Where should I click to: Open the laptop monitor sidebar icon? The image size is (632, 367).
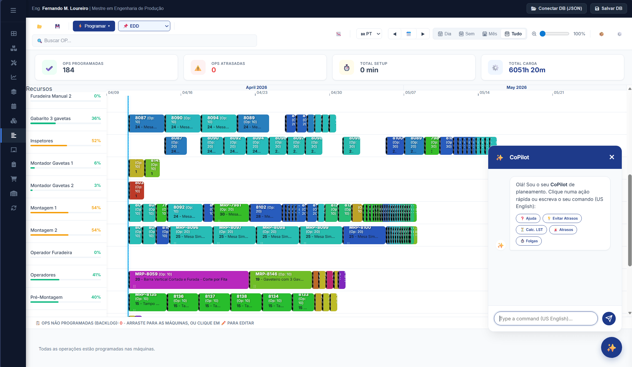[14, 150]
